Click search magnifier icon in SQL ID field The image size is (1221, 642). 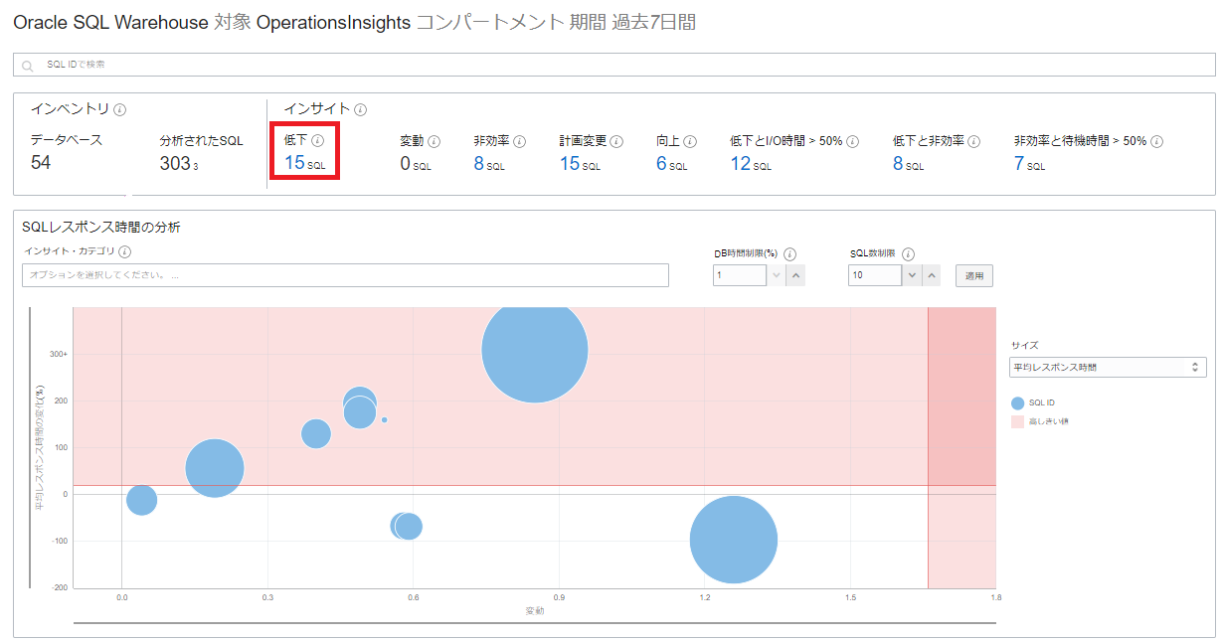[x=28, y=66]
